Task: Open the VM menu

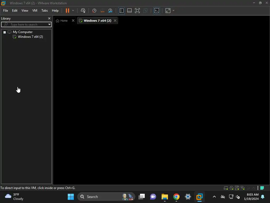Action: (x=35, y=11)
